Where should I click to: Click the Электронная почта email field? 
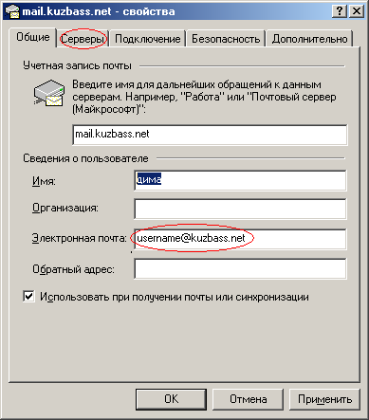coord(240,239)
